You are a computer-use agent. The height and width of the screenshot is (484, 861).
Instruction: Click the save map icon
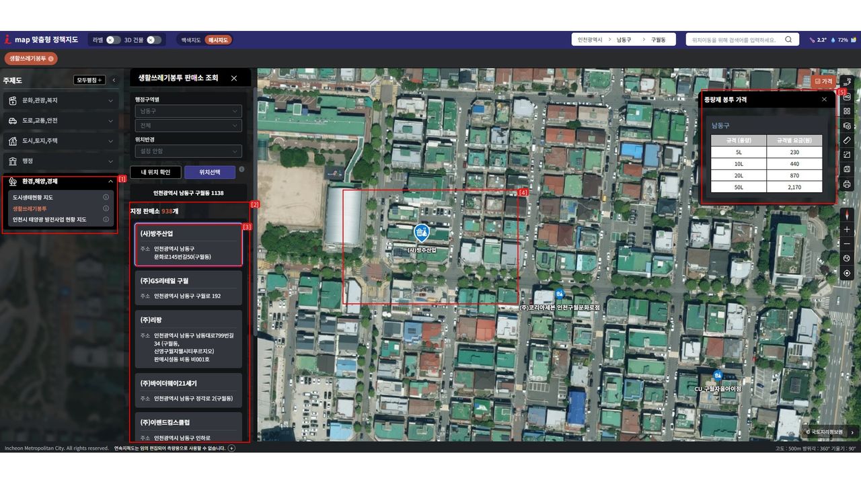coord(847,169)
